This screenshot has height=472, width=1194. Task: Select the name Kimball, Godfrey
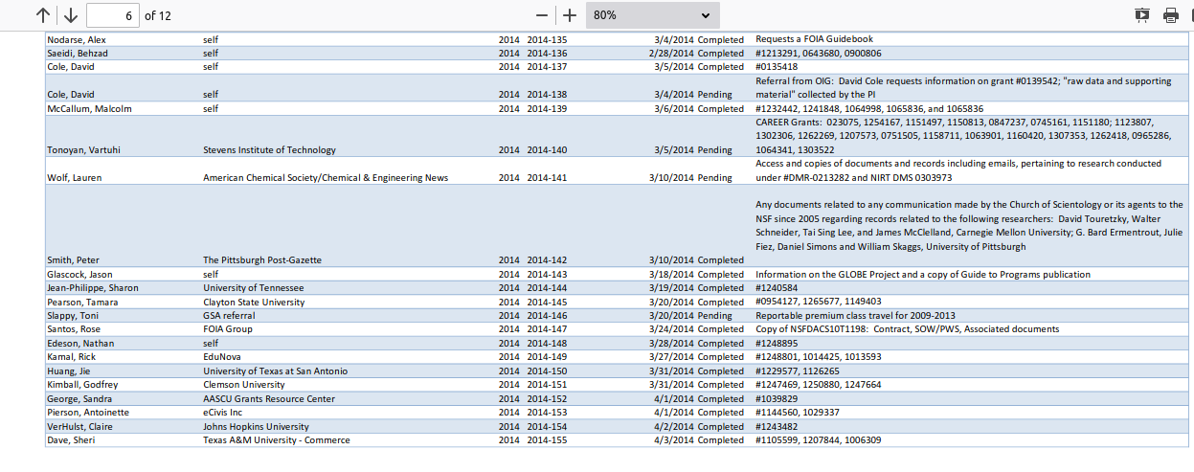tap(82, 385)
